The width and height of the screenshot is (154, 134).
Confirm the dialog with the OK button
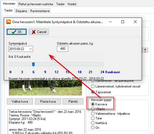pos(16,32)
